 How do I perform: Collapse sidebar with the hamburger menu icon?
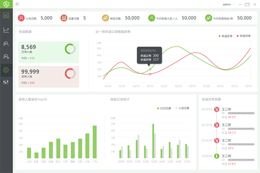click(17, 4)
